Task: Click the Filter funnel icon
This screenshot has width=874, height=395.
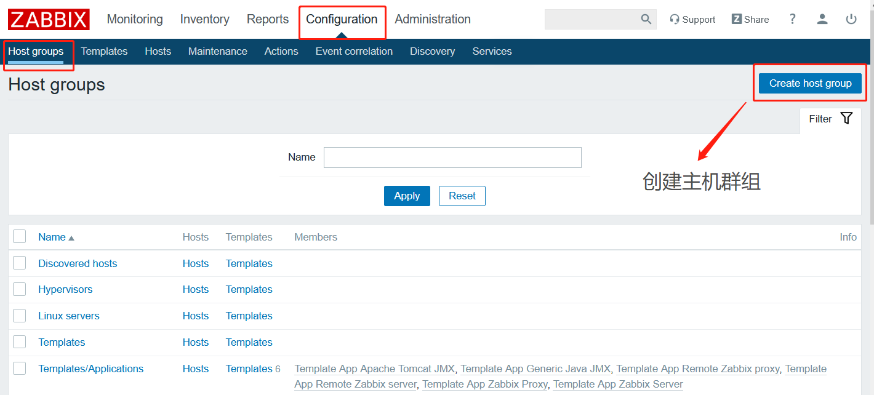Action: 847,118
